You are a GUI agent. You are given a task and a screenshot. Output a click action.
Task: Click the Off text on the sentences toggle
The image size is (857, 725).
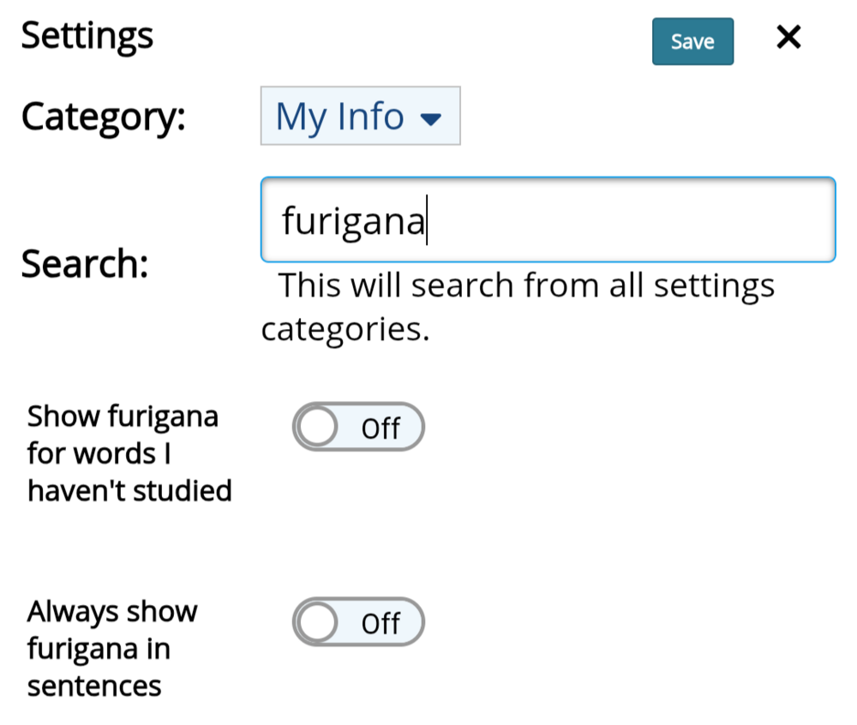[x=381, y=623]
